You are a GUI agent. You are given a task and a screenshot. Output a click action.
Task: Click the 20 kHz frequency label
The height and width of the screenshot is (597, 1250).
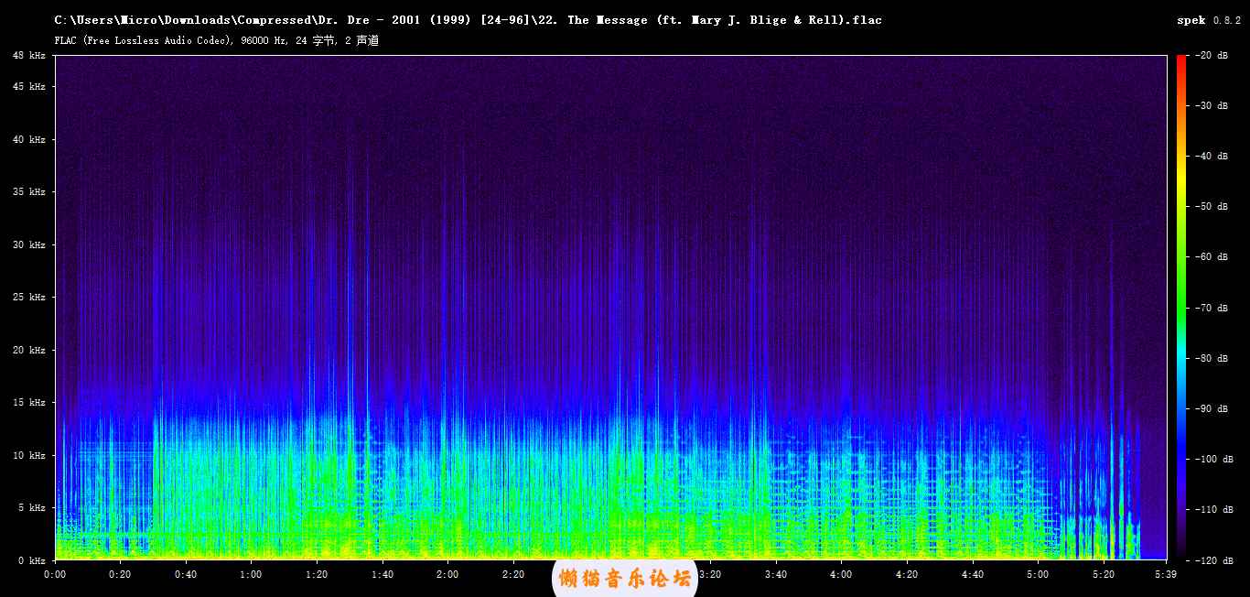coord(29,351)
